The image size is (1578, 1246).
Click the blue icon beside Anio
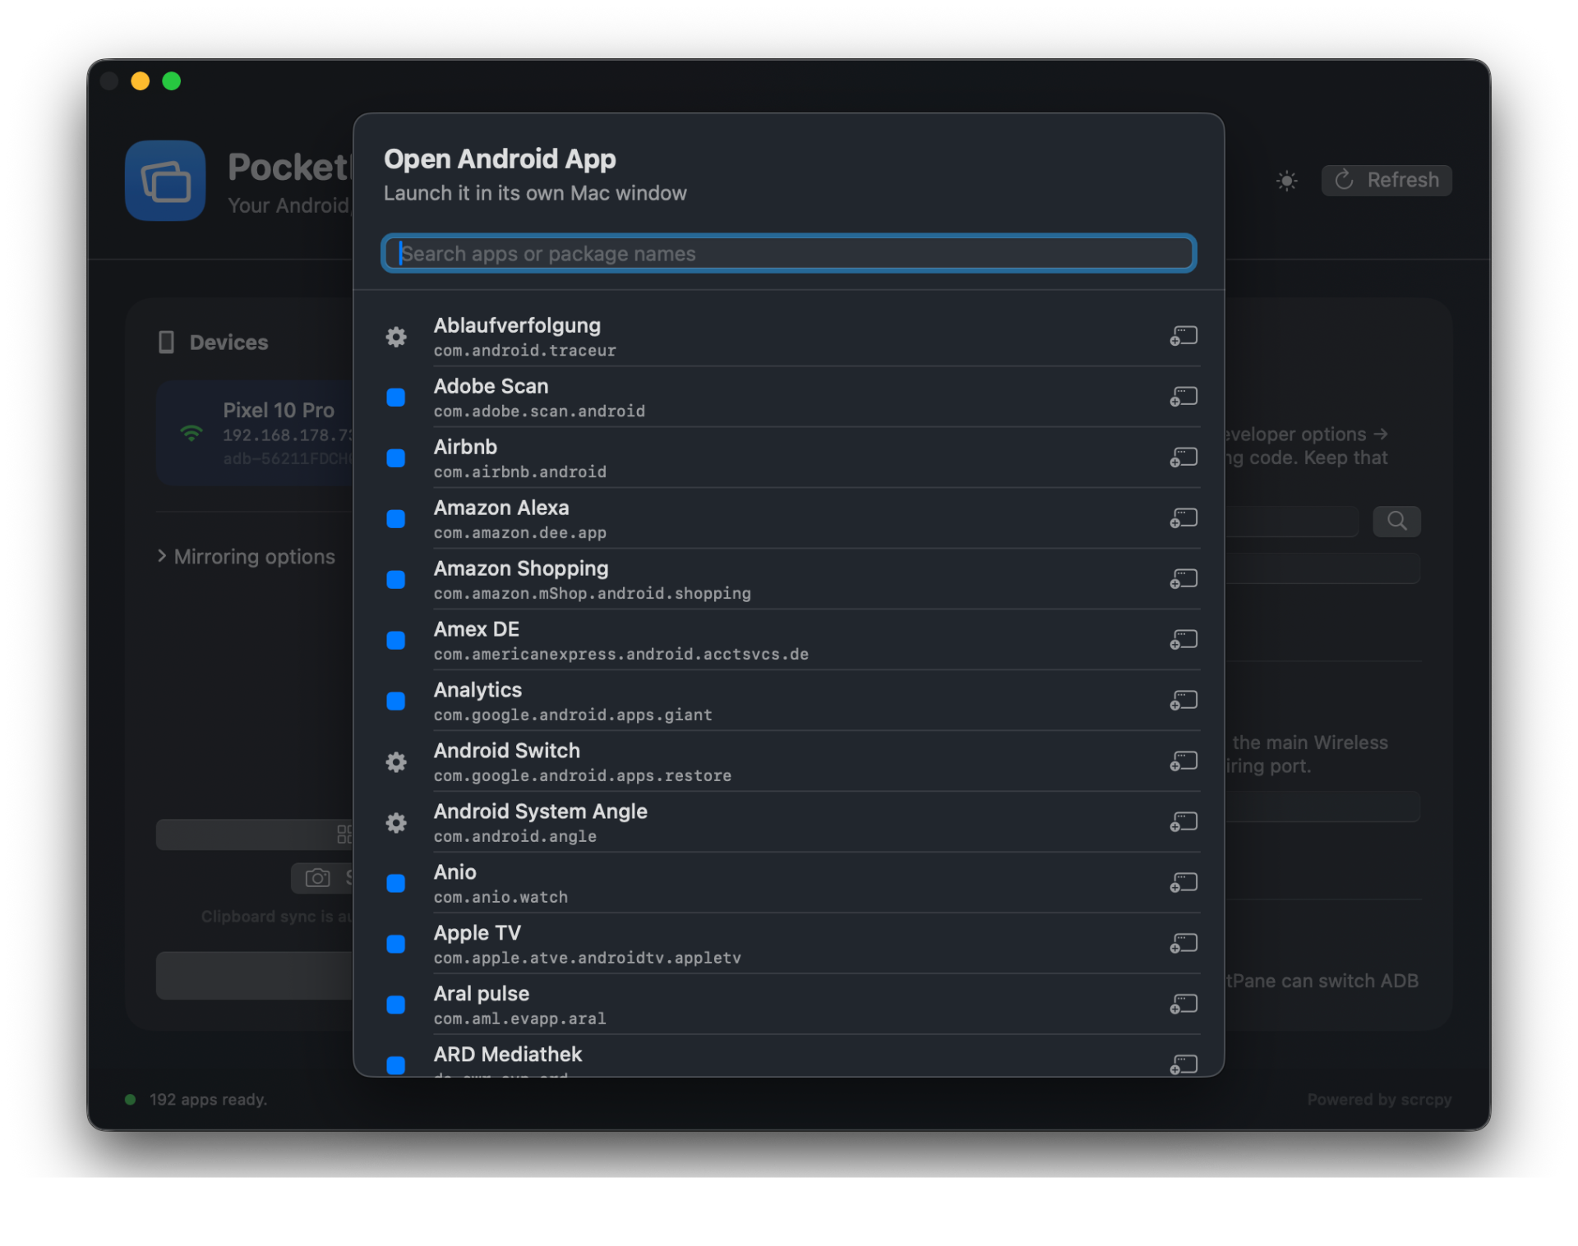(396, 884)
